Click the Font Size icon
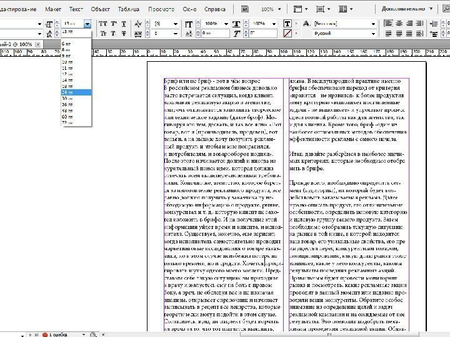Screen dimensions: 450x337 pyautogui.click(x=49, y=24)
